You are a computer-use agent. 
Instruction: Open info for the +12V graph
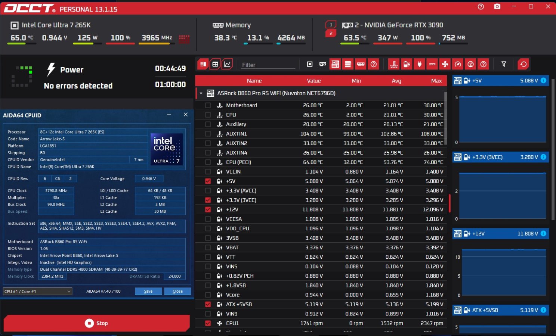[543, 234]
